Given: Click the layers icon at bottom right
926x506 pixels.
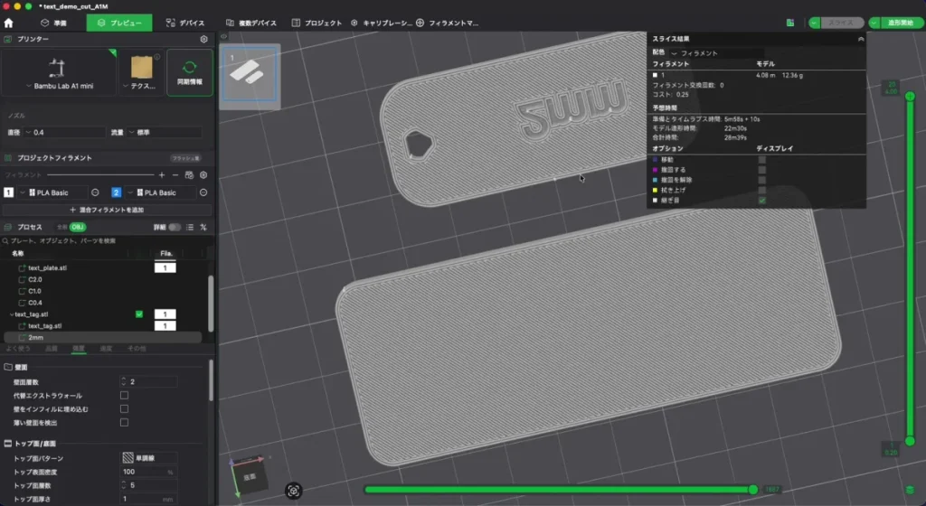Looking at the screenshot, I should coord(910,490).
